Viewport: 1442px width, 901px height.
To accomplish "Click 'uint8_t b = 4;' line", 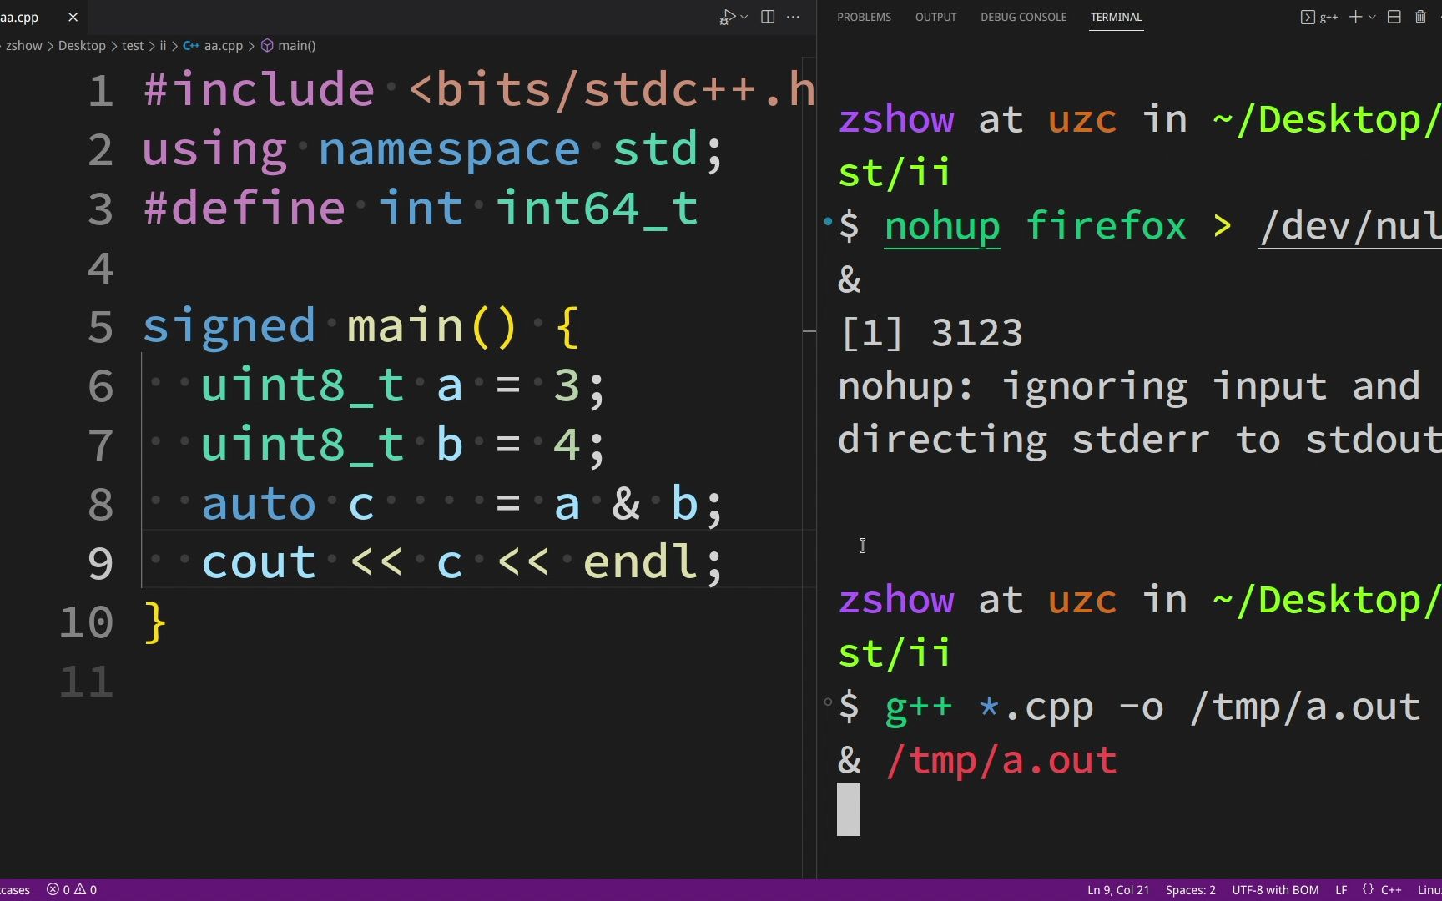I will [x=402, y=445].
